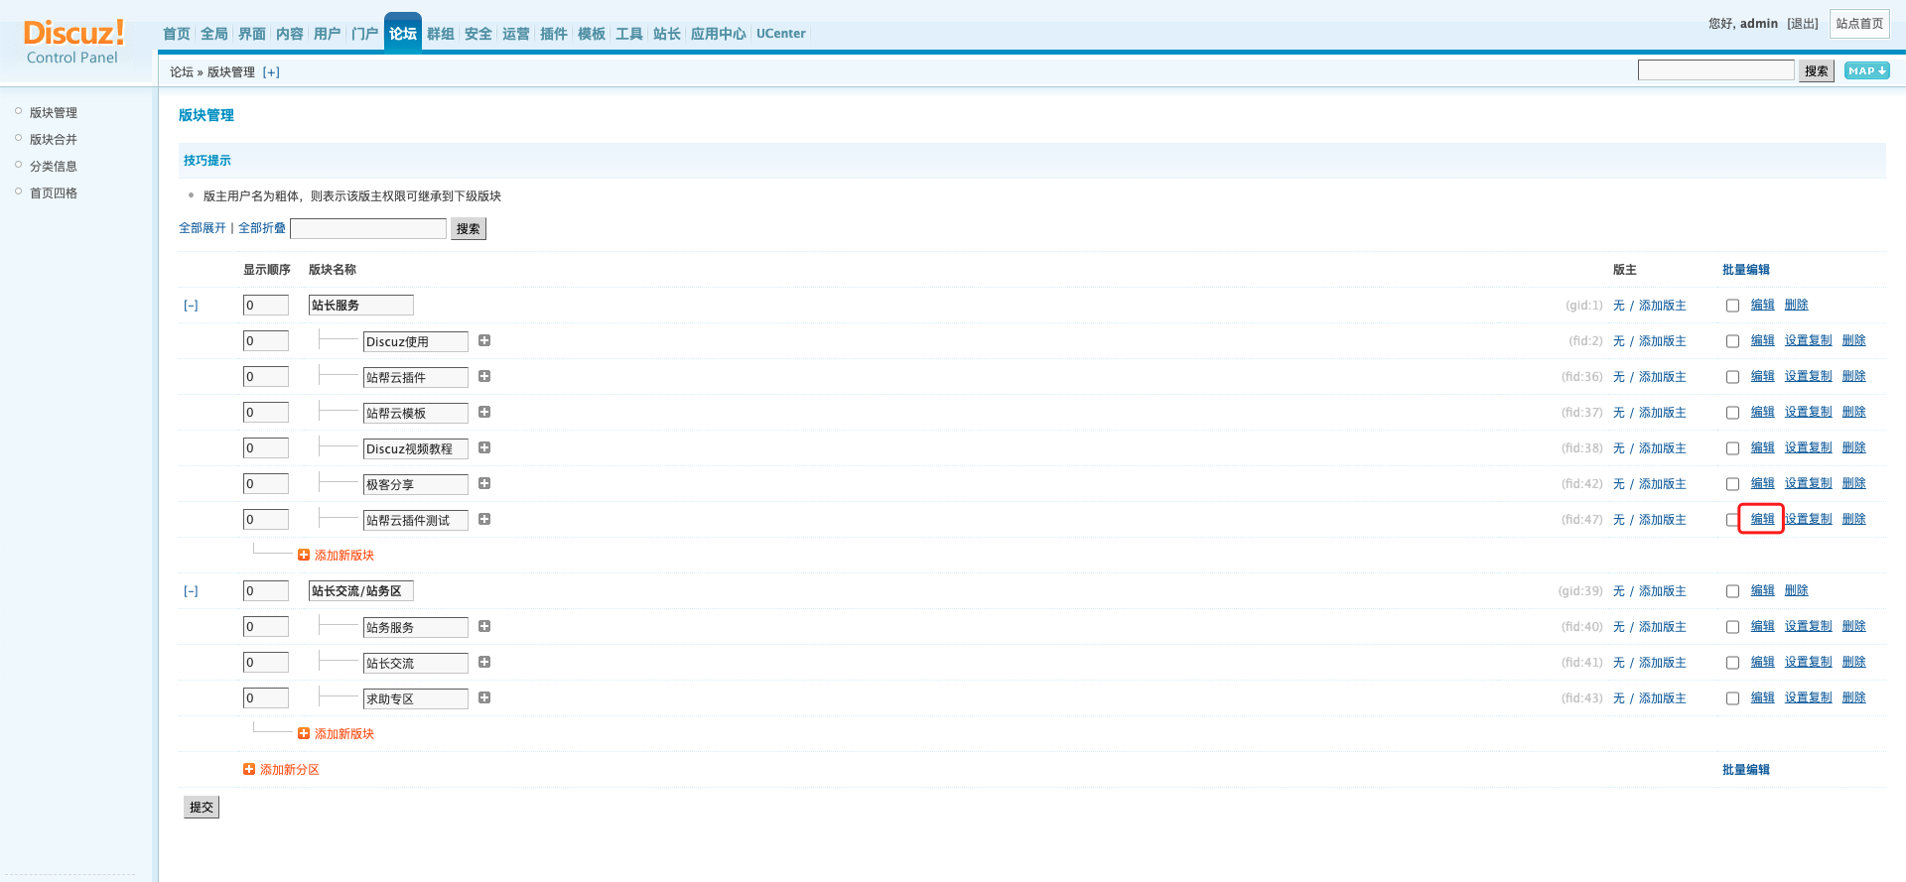Viewport: 1906px width, 882px height.
Task: Click 添加新分区 plus icon
Action: click(x=249, y=769)
